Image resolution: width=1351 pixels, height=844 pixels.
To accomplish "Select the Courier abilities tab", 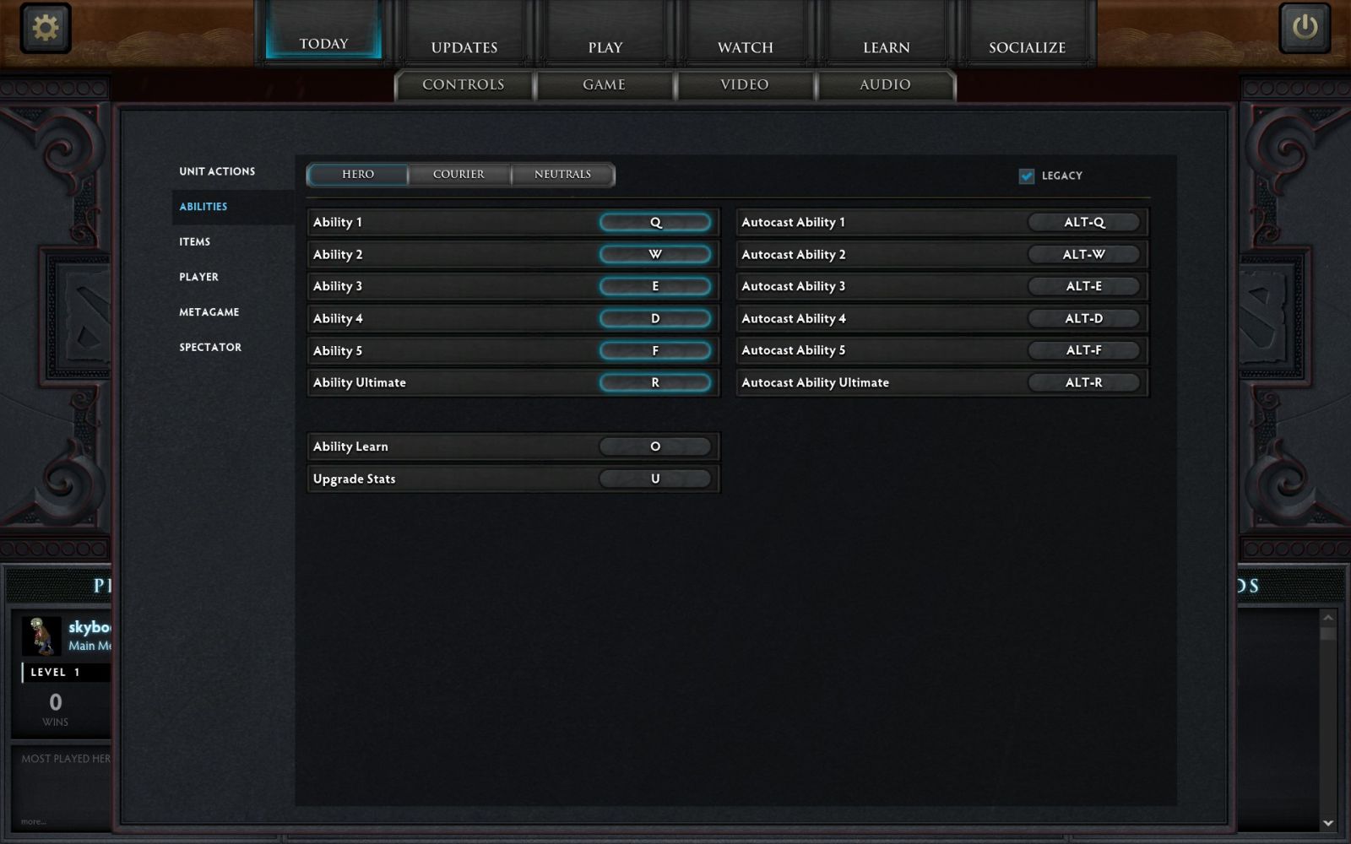I will tap(459, 175).
